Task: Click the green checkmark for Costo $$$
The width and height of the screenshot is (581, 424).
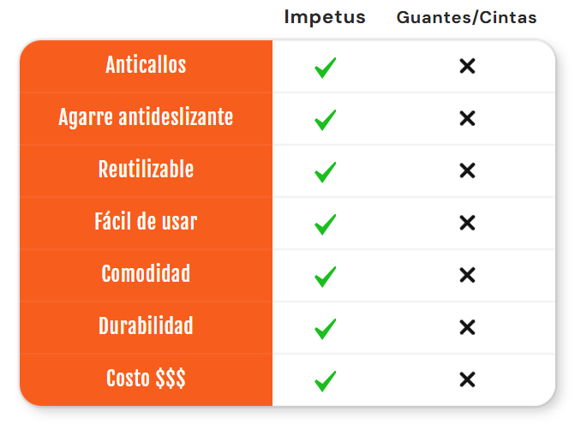Action: click(325, 381)
